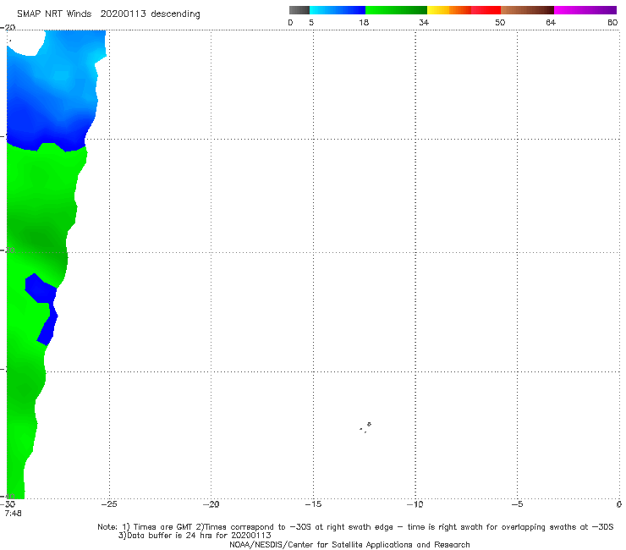This screenshot has height=550, width=626.
Task: Select the green segment of the color bar
Action: tap(396, 10)
